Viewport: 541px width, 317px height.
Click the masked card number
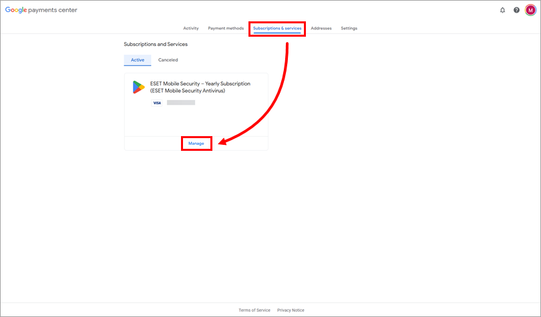pos(181,103)
